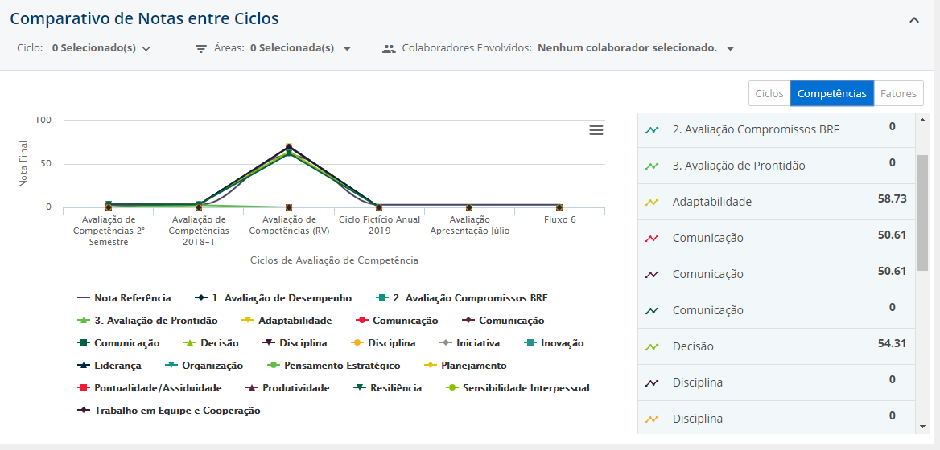This screenshot has width=940, height=450.
Task: Switch to the Ciclos tab
Action: (x=769, y=93)
